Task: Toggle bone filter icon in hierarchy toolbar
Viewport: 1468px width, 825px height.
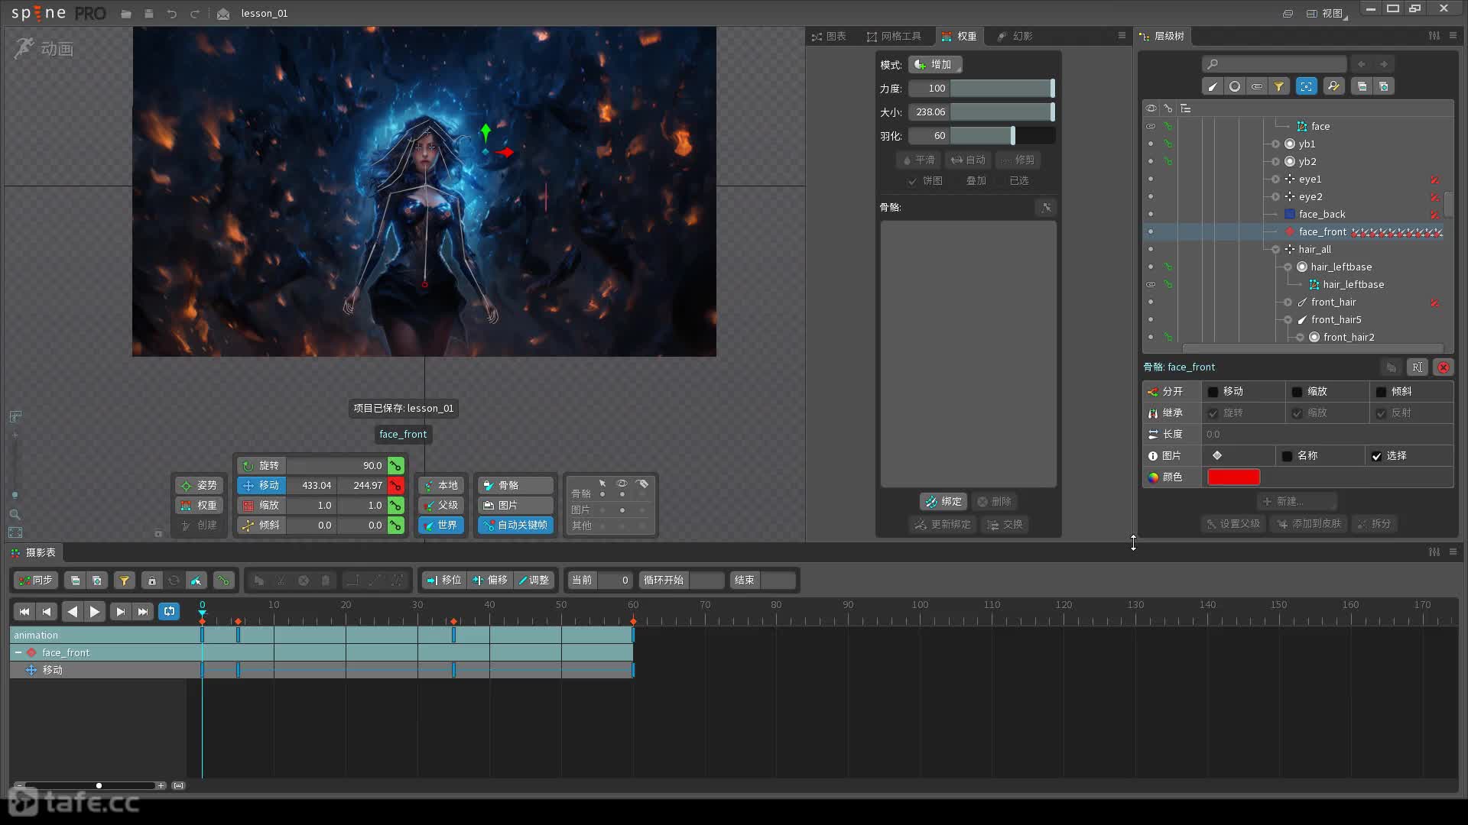Action: (1212, 86)
